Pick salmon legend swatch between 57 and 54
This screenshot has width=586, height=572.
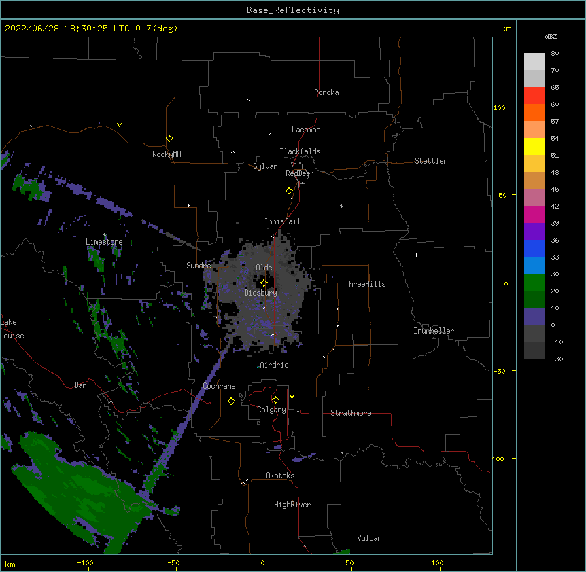534,130
